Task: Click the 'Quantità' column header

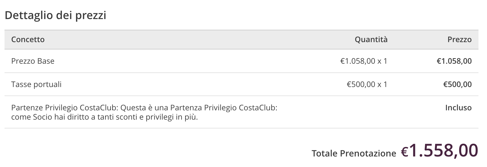Action: coord(371,40)
